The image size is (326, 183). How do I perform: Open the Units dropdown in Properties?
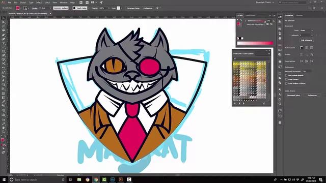307,30
